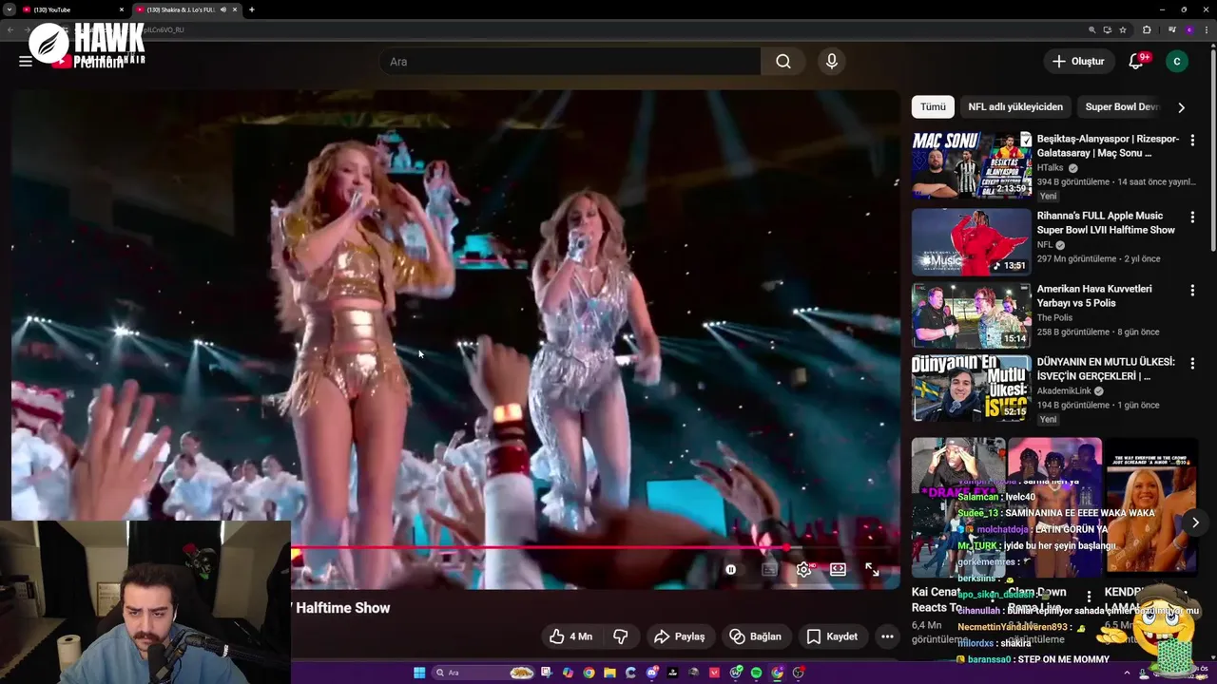Open the browser extensions puzzle icon
Screen dimensions: 1217x684
point(1147,29)
